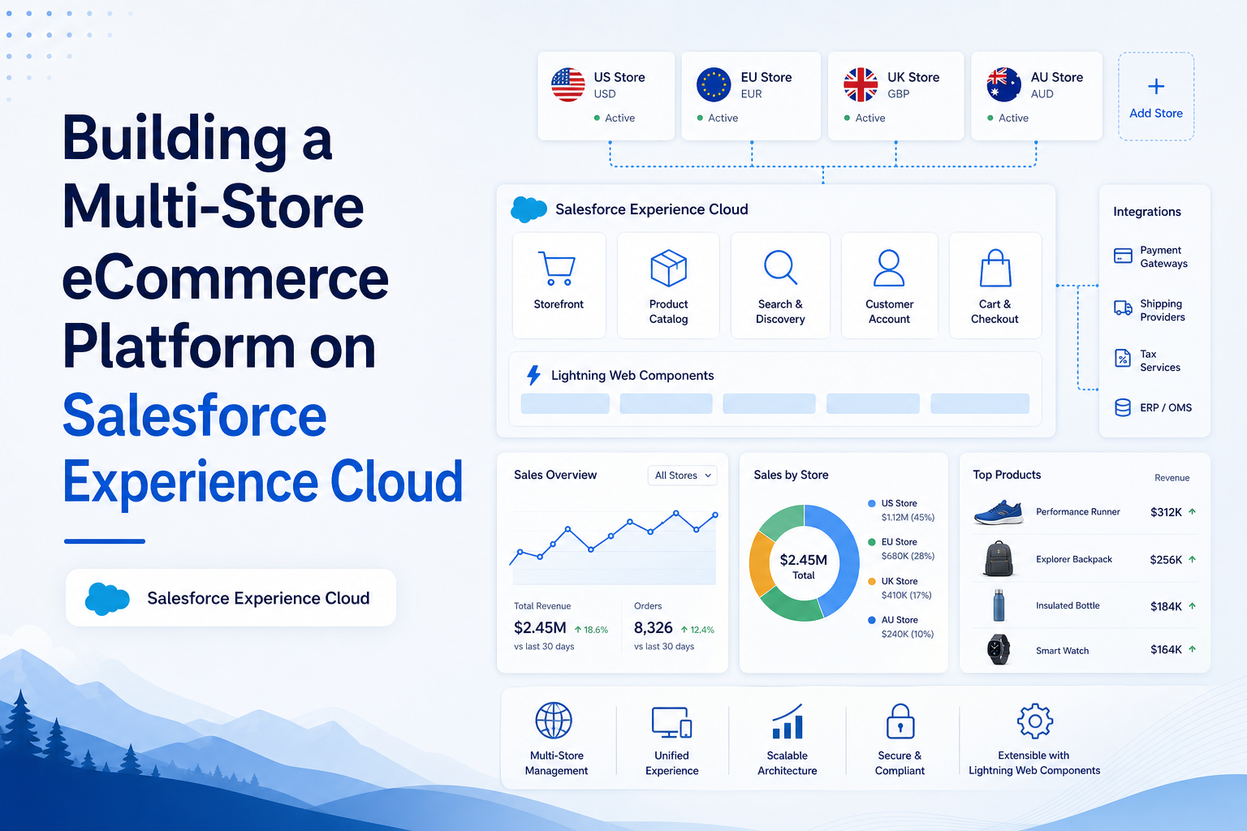Open the All Stores dropdown
This screenshot has height=831, width=1247.
pos(682,476)
